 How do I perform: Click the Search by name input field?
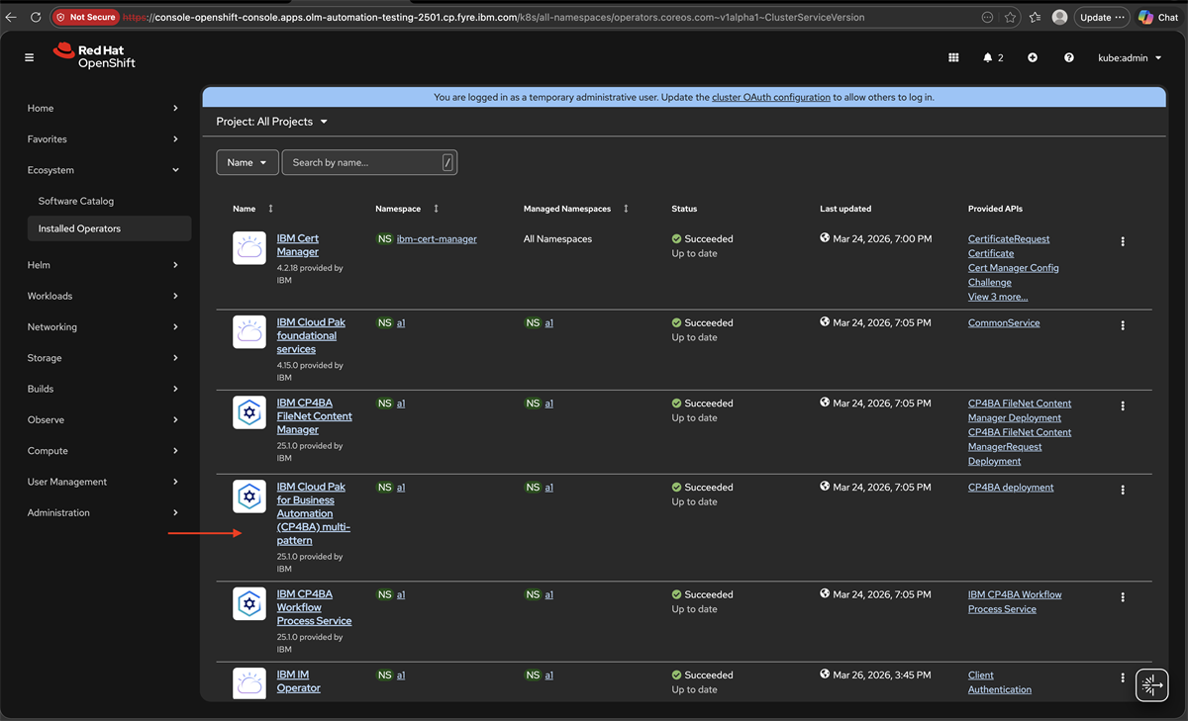point(369,162)
